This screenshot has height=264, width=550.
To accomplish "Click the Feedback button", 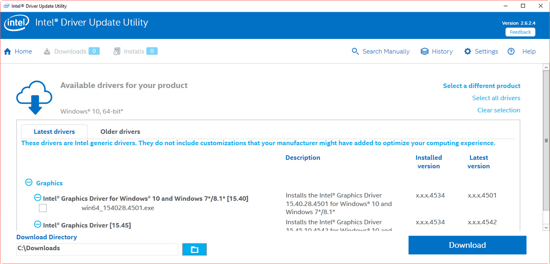I will click(520, 32).
